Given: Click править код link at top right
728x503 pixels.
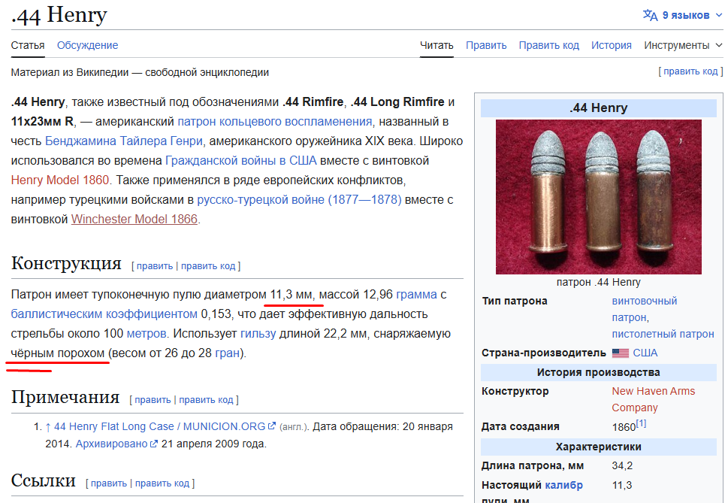Looking at the screenshot, I should (690, 71).
